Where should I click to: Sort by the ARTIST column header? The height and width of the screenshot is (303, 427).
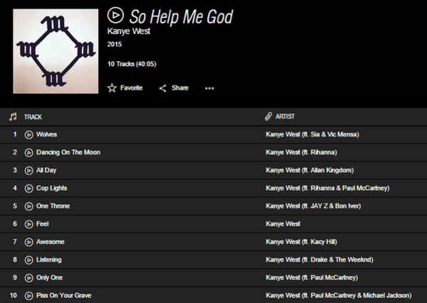[285, 116]
